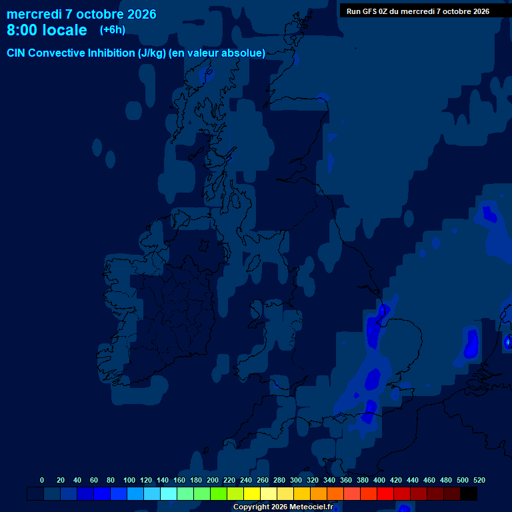Click the legend value '340'

coord(329,480)
